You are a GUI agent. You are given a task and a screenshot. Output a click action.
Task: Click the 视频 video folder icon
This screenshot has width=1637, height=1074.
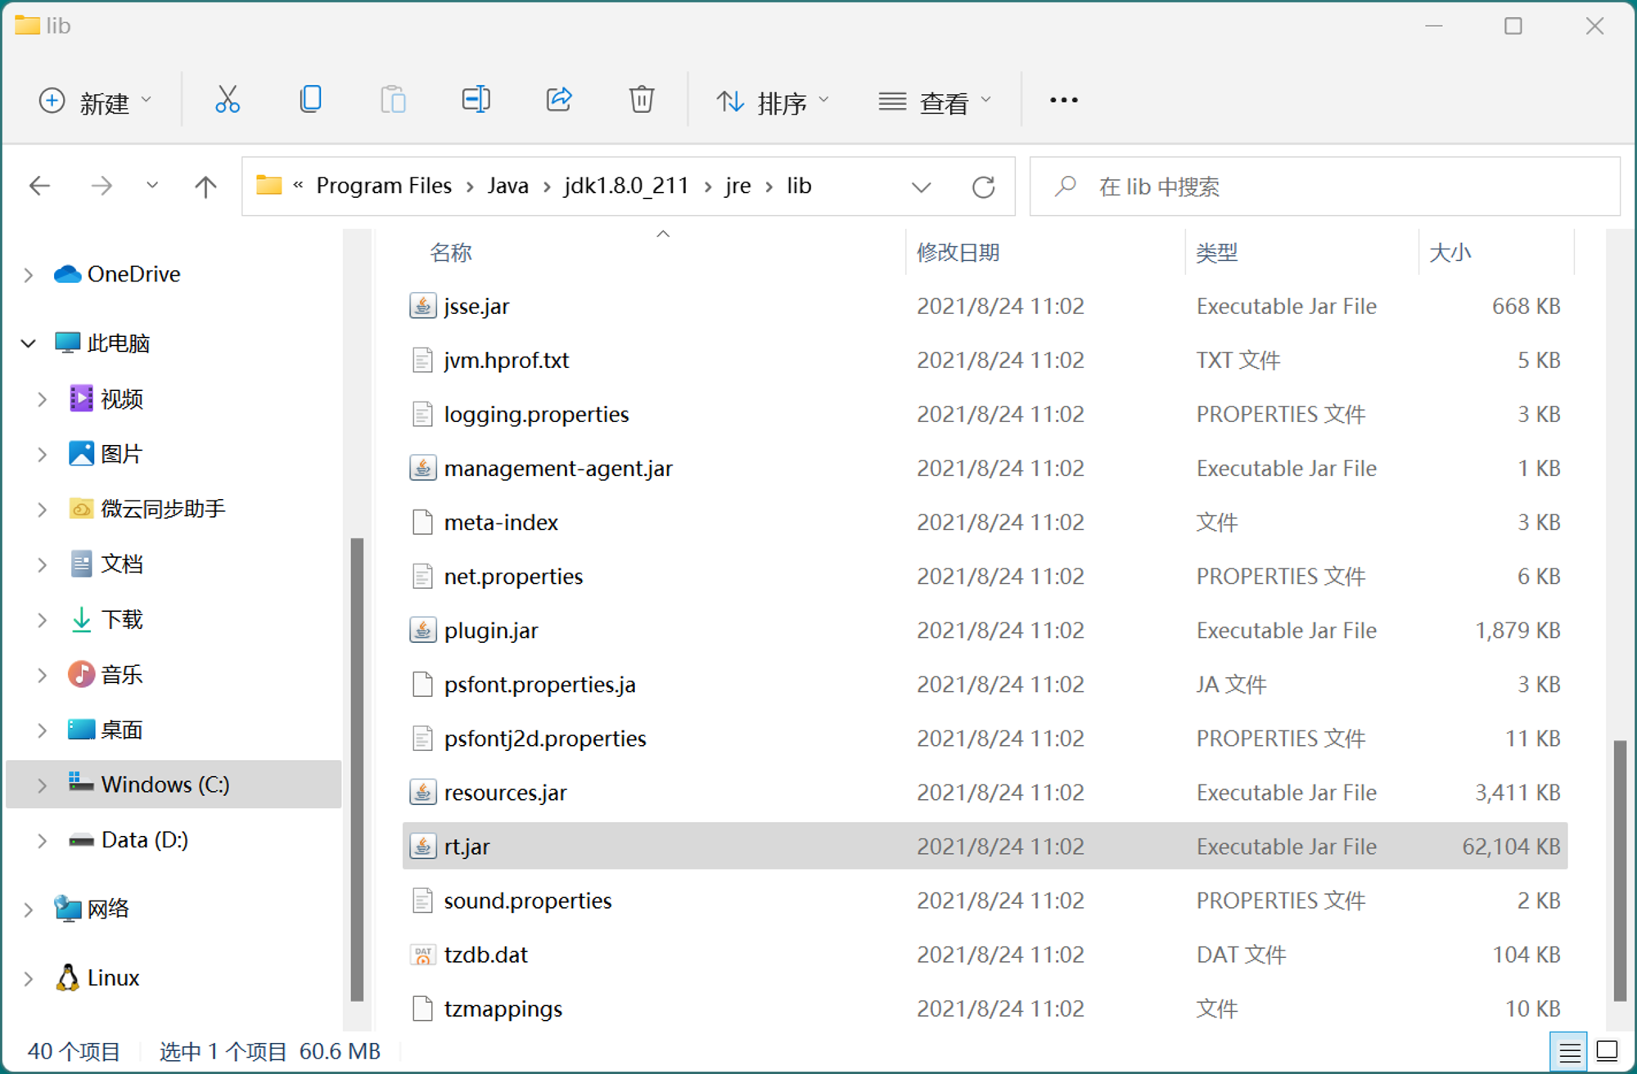tap(81, 398)
